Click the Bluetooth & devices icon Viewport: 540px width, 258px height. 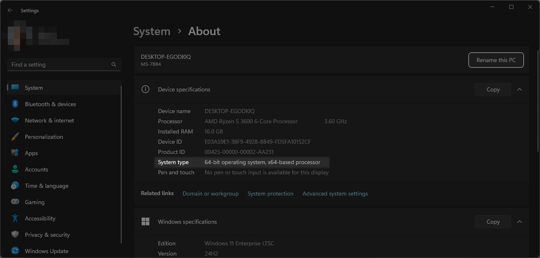15,104
